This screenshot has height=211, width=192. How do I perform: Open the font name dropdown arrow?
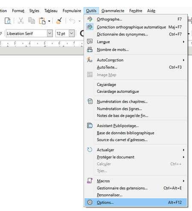49,33
